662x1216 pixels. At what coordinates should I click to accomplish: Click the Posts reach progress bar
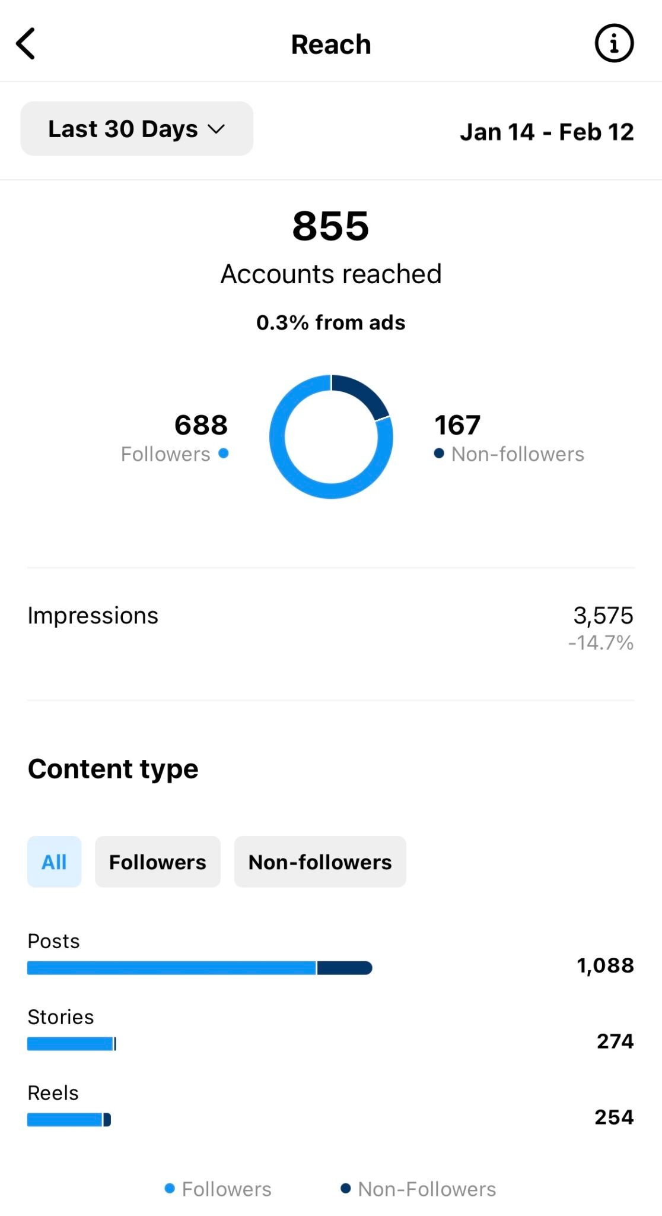pos(199,967)
